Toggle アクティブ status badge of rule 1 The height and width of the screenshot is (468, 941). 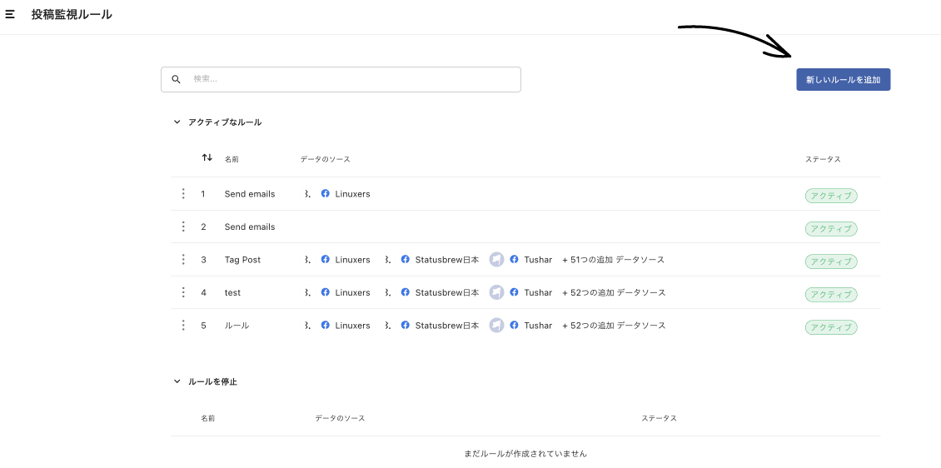point(830,196)
